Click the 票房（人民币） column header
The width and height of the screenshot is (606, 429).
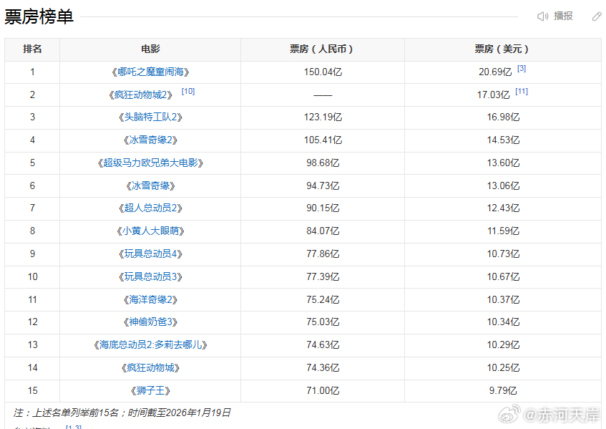323,49
